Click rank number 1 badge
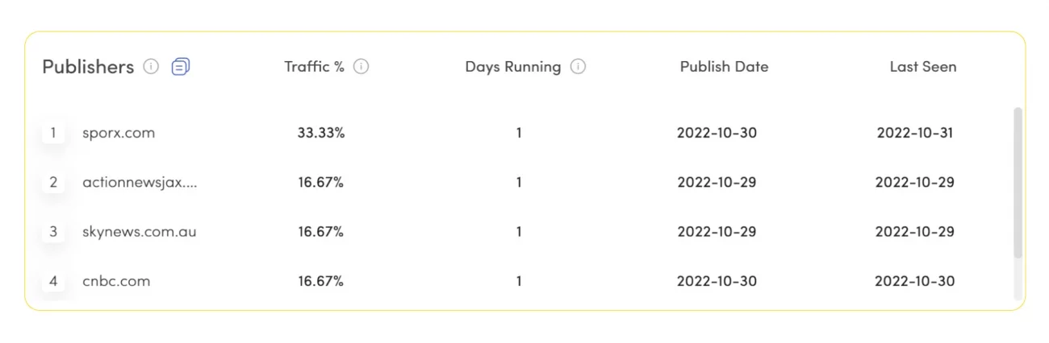Screen dimensions: 1049x343 (x=53, y=133)
